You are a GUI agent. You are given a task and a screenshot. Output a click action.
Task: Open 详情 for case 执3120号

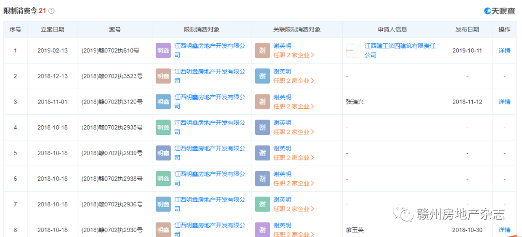coord(504,102)
